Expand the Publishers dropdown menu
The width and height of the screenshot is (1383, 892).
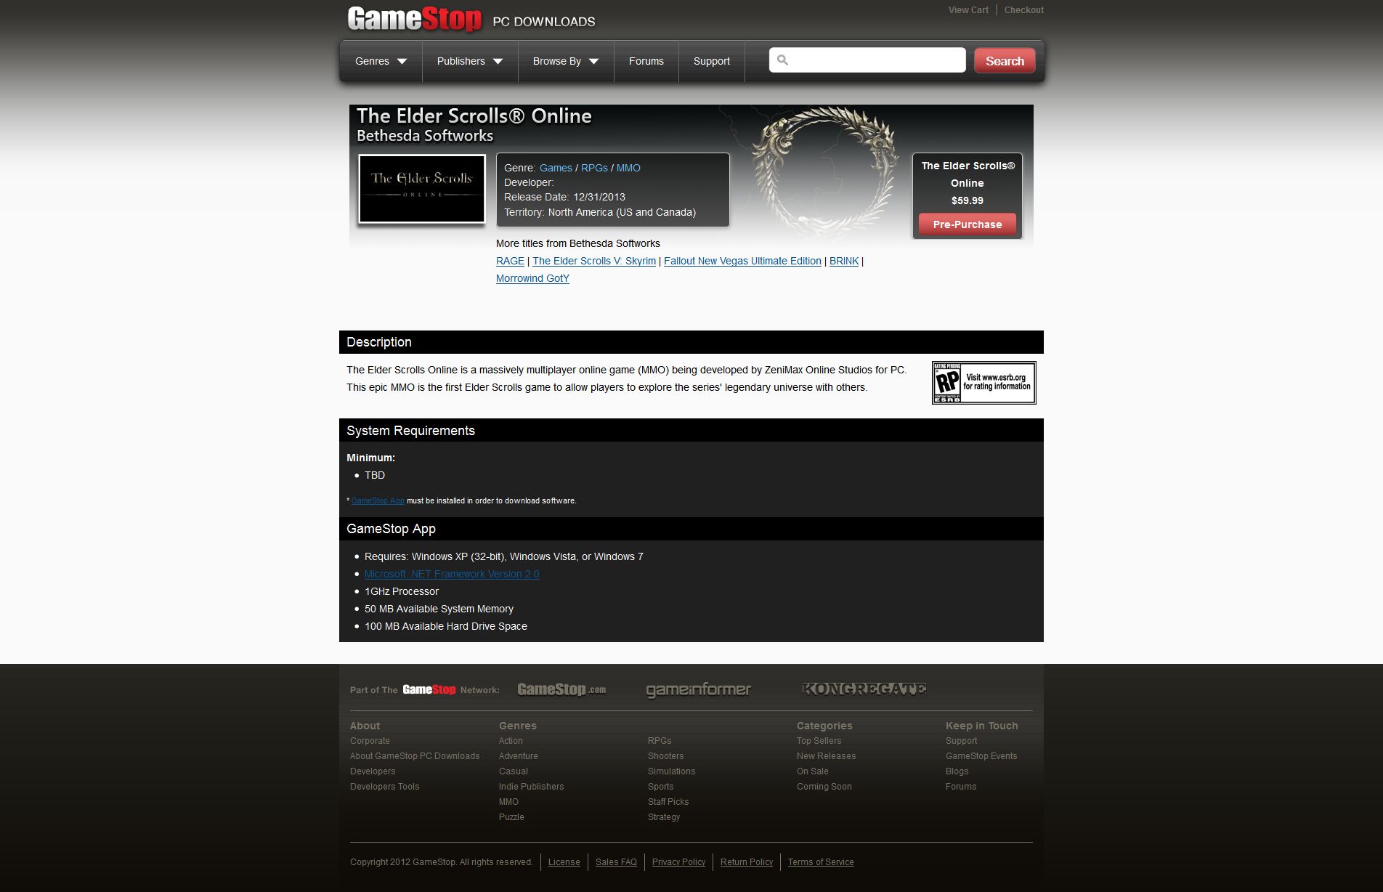tap(470, 61)
